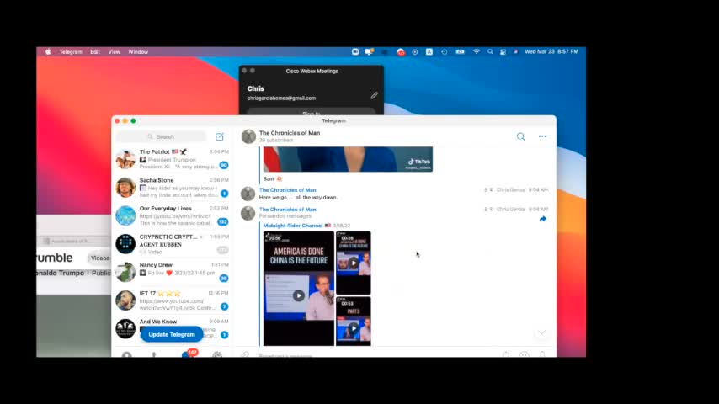Open the three-dot more options menu
Viewport: 719px width, 404px height.
click(x=542, y=136)
